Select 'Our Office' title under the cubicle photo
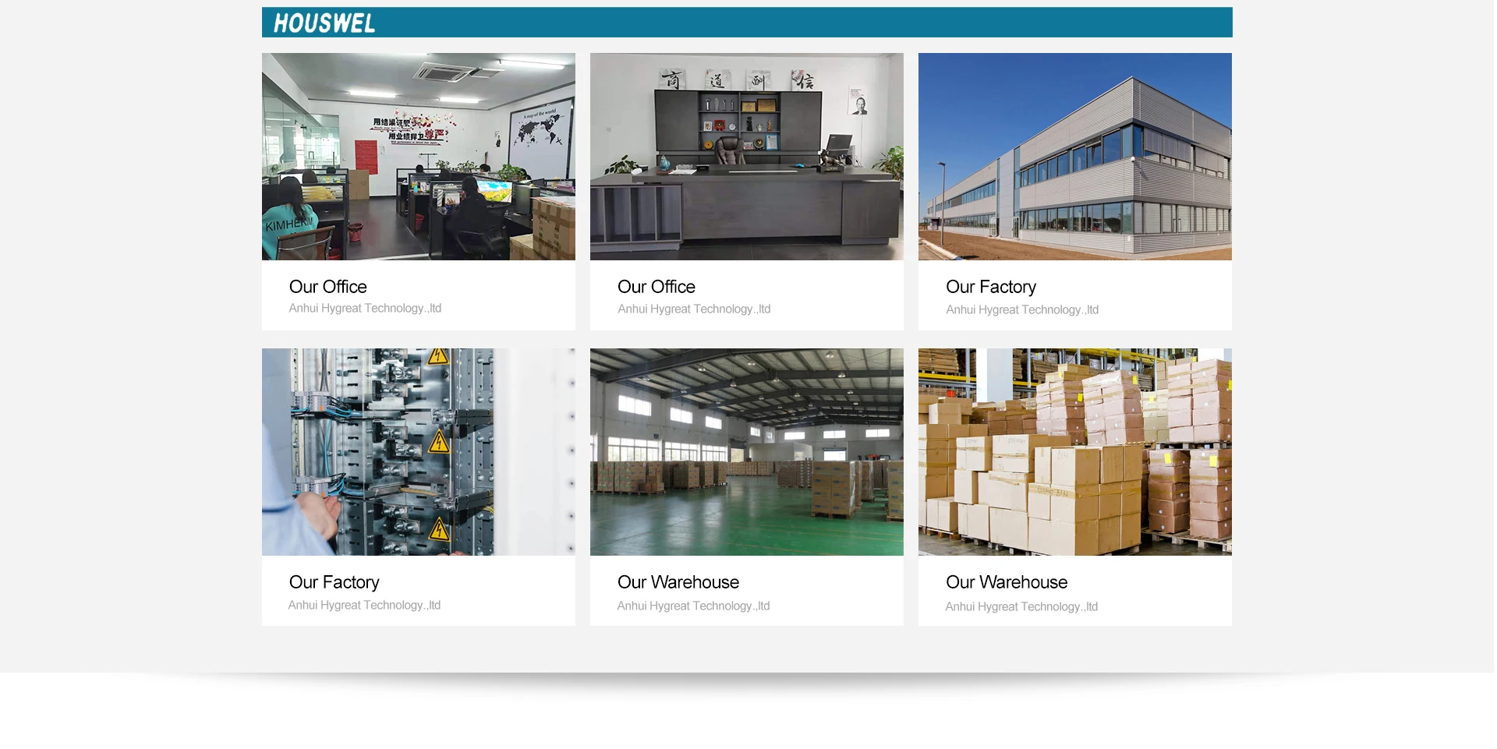Image resolution: width=1497 pixels, height=749 pixels. coord(328,287)
